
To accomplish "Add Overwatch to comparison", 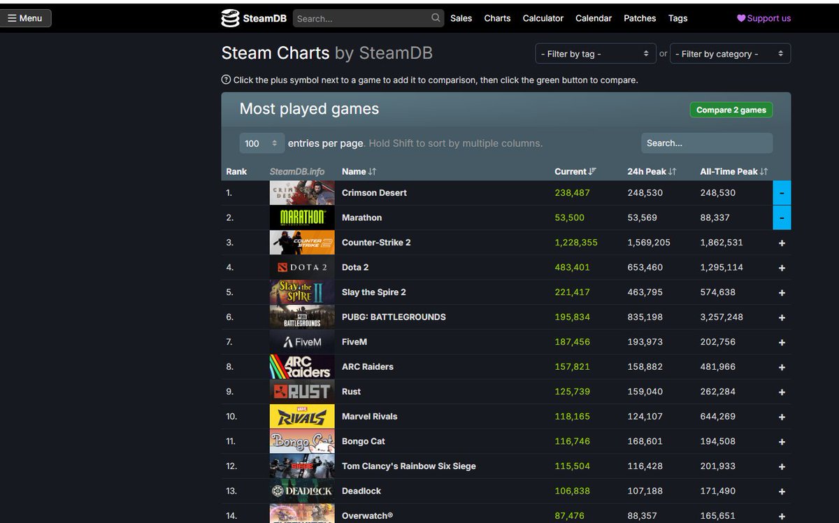I will 782,516.
